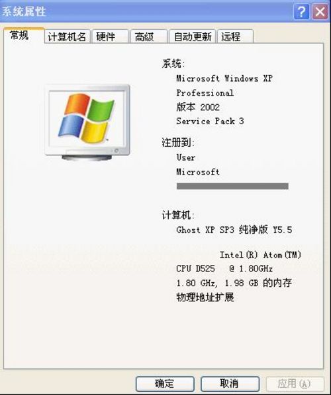
Task: Confirm with the 确定 button
Action: pos(165,384)
